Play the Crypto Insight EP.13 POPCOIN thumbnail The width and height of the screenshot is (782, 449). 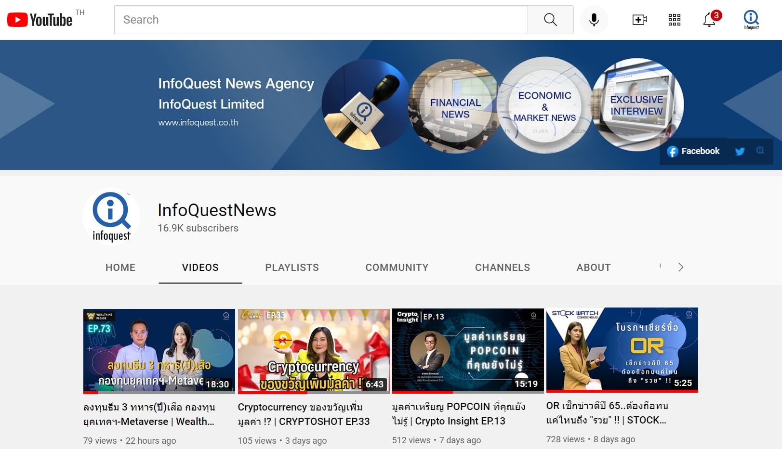[x=468, y=351]
